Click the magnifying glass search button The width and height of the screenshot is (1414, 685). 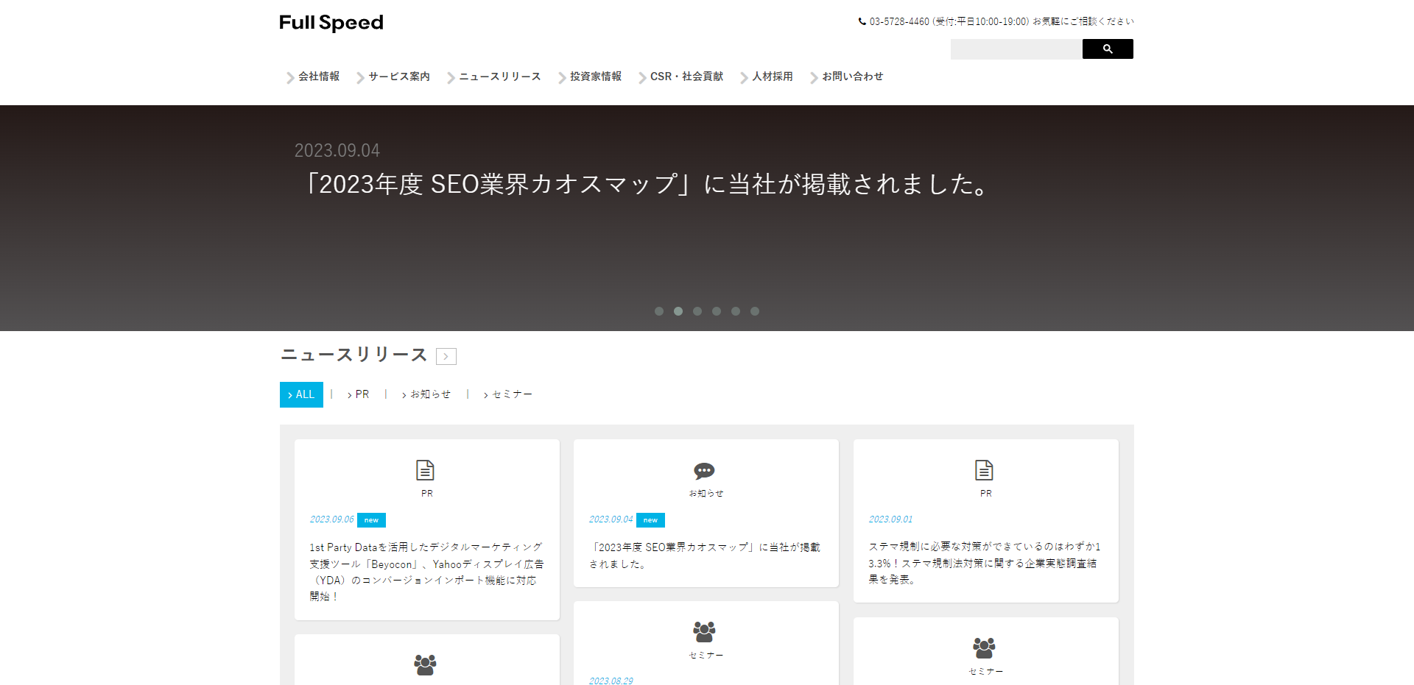pyautogui.click(x=1107, y=49)
